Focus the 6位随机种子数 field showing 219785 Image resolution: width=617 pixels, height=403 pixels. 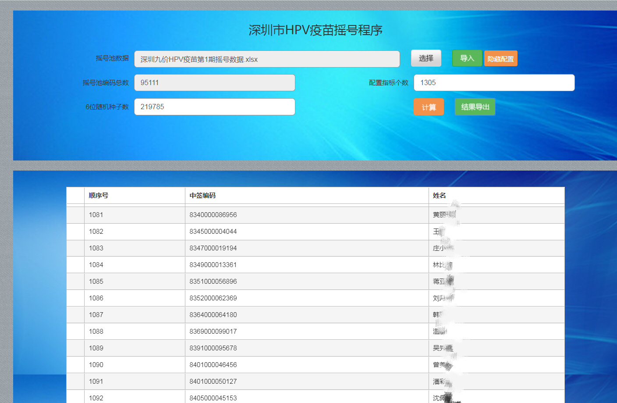[x=215, y=107]
